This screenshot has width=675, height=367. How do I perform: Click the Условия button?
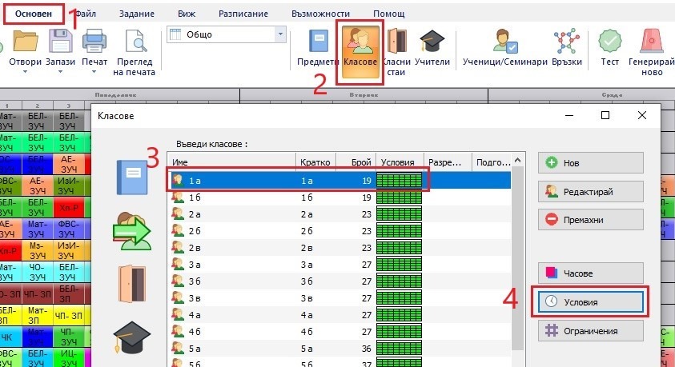tap(591, 302)
